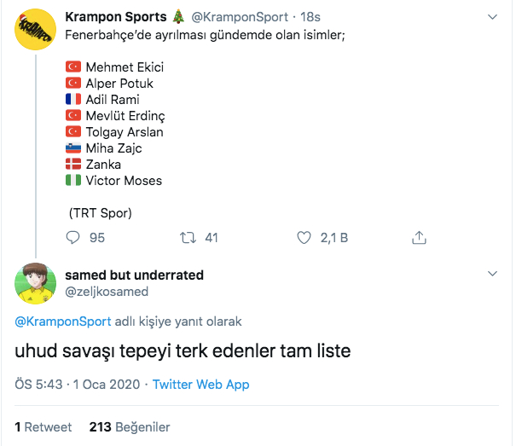Open options chevron on samed's reply
Image resolution: width=516 pixels, height=446 pixels.
click(492, 275)
